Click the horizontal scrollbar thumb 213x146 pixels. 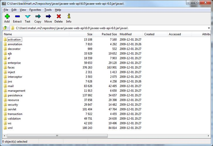pos(57,135)
